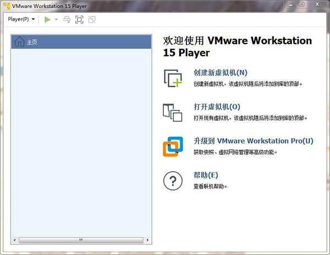The height and width of the screenshot is (255, 330).
Task: Click the Unity mode toolbar icon
Action: tap(92, 19)
